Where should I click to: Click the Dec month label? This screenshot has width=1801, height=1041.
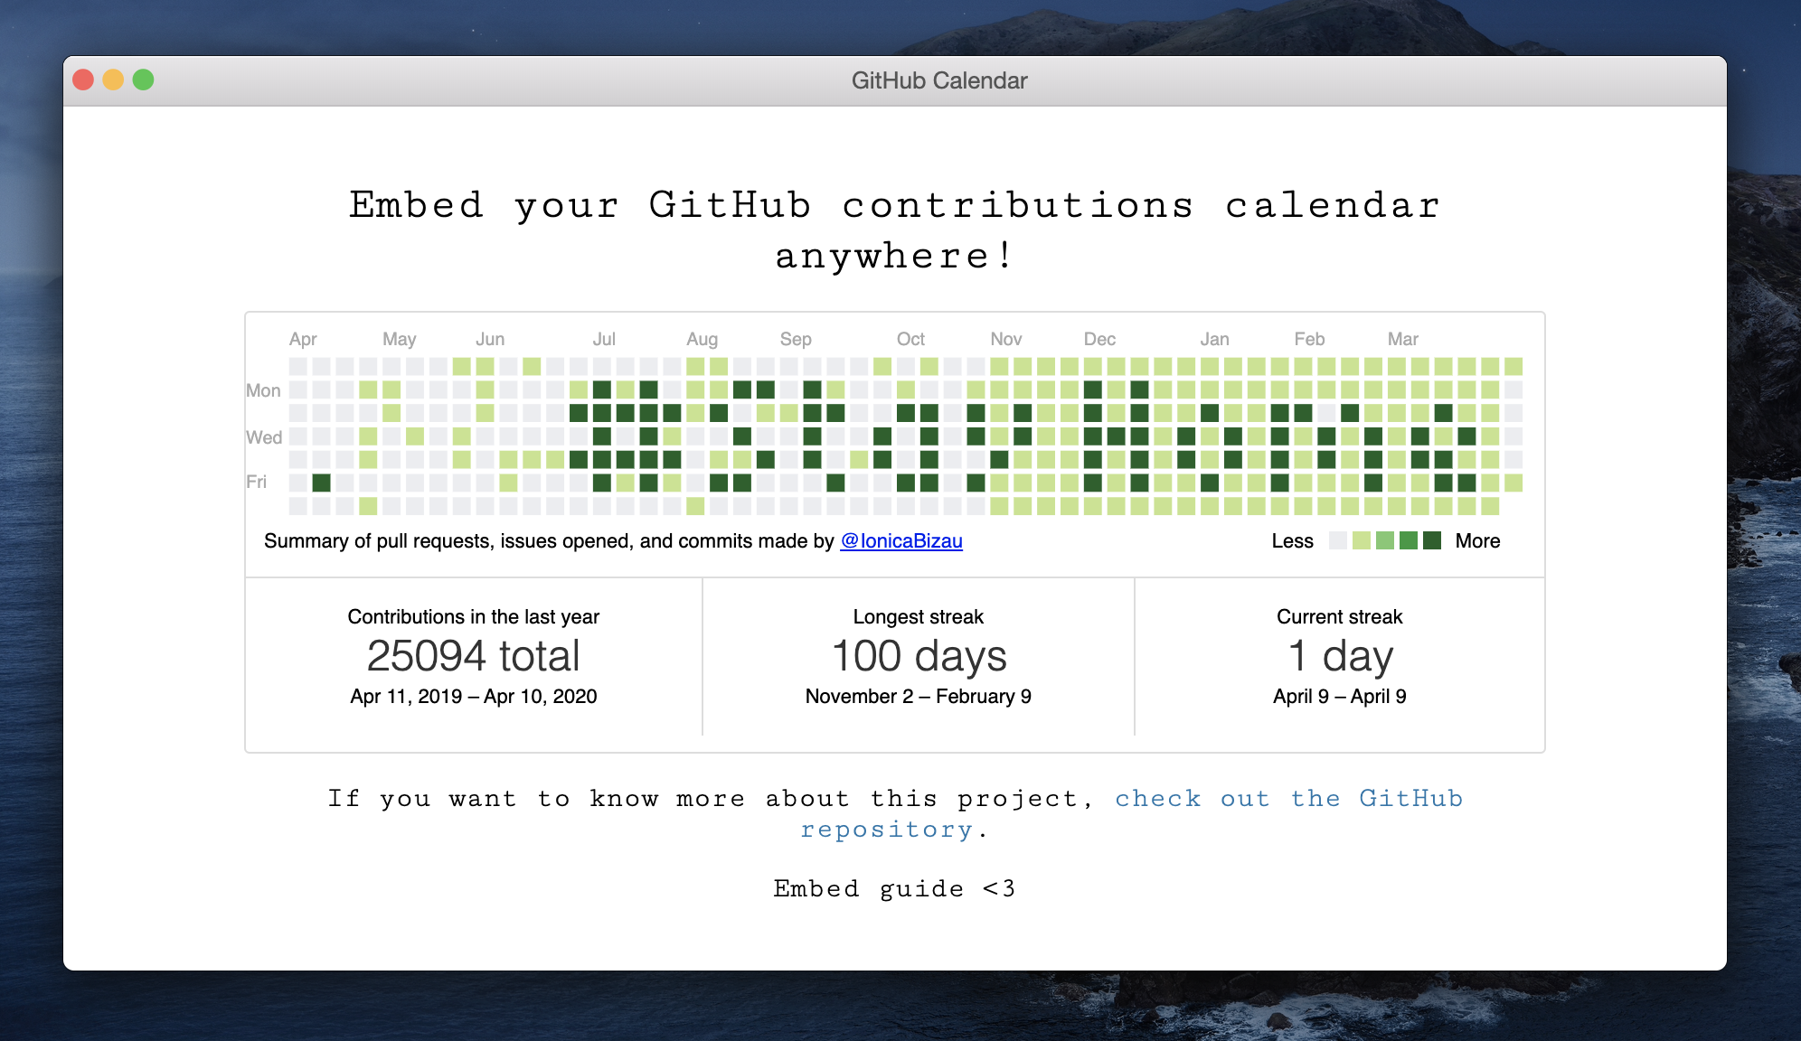click(x=1099, y=339)
